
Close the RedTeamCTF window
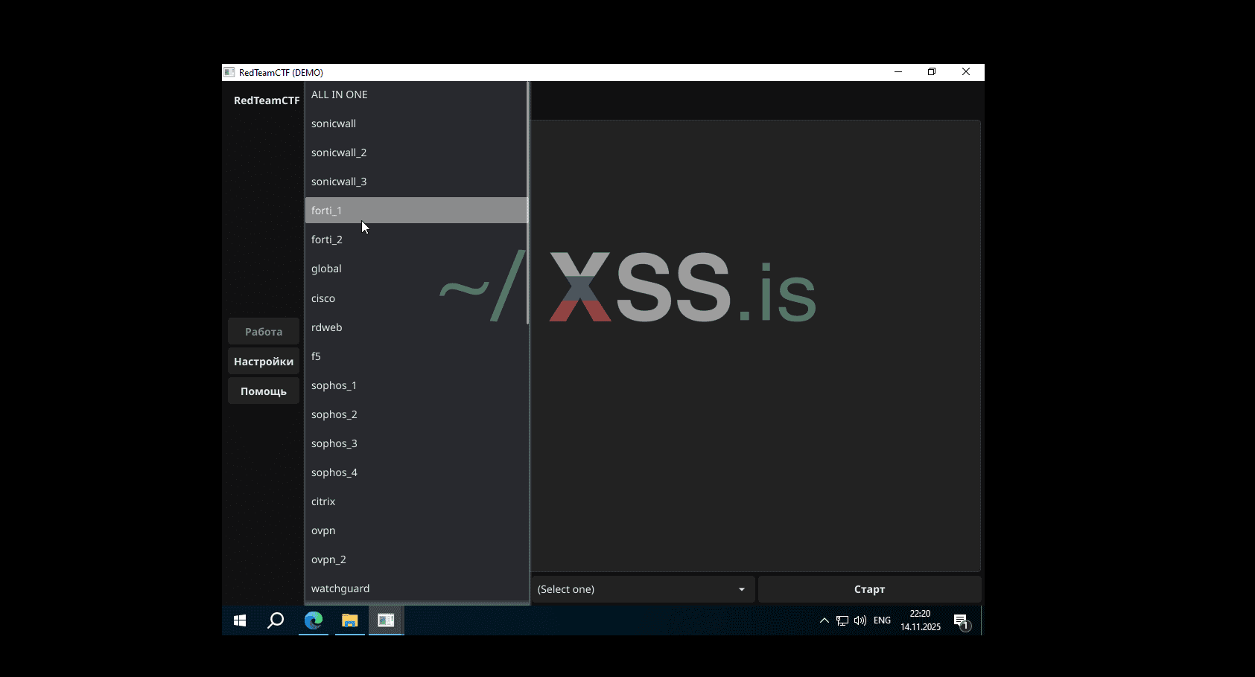coord(966,72)
